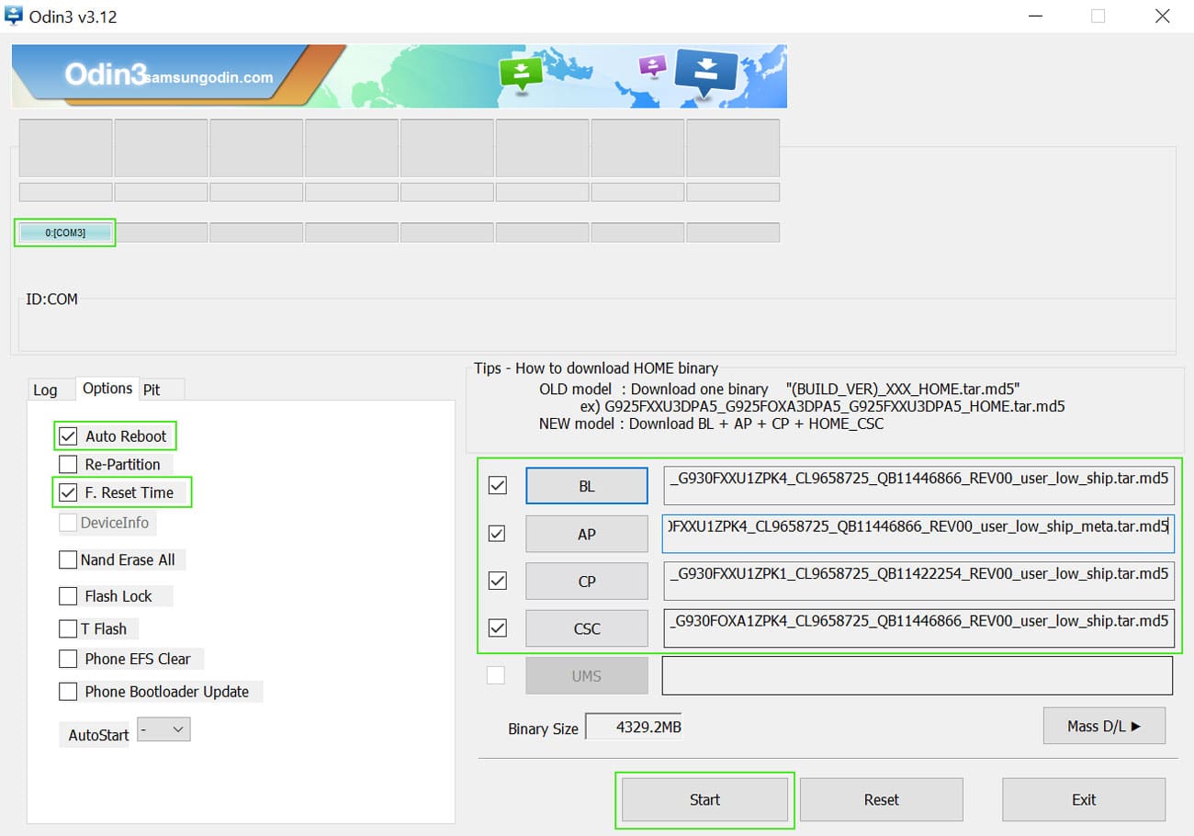This screenshot has width=1194, height=836.
Task: Switch to the Log tab
Action: [45, 390]
